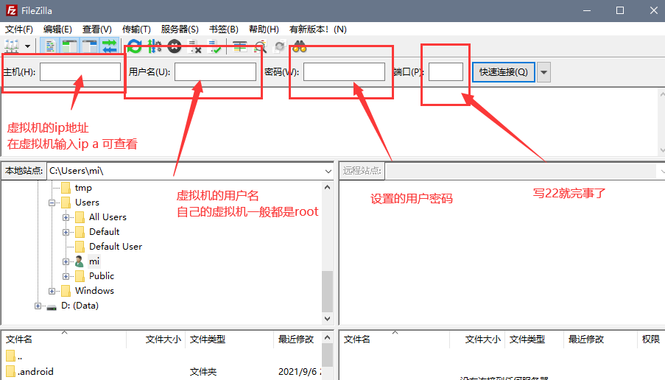Toggle transfer queue display
The height and width of the screenshot is (380, 665).
click(110, 46)
